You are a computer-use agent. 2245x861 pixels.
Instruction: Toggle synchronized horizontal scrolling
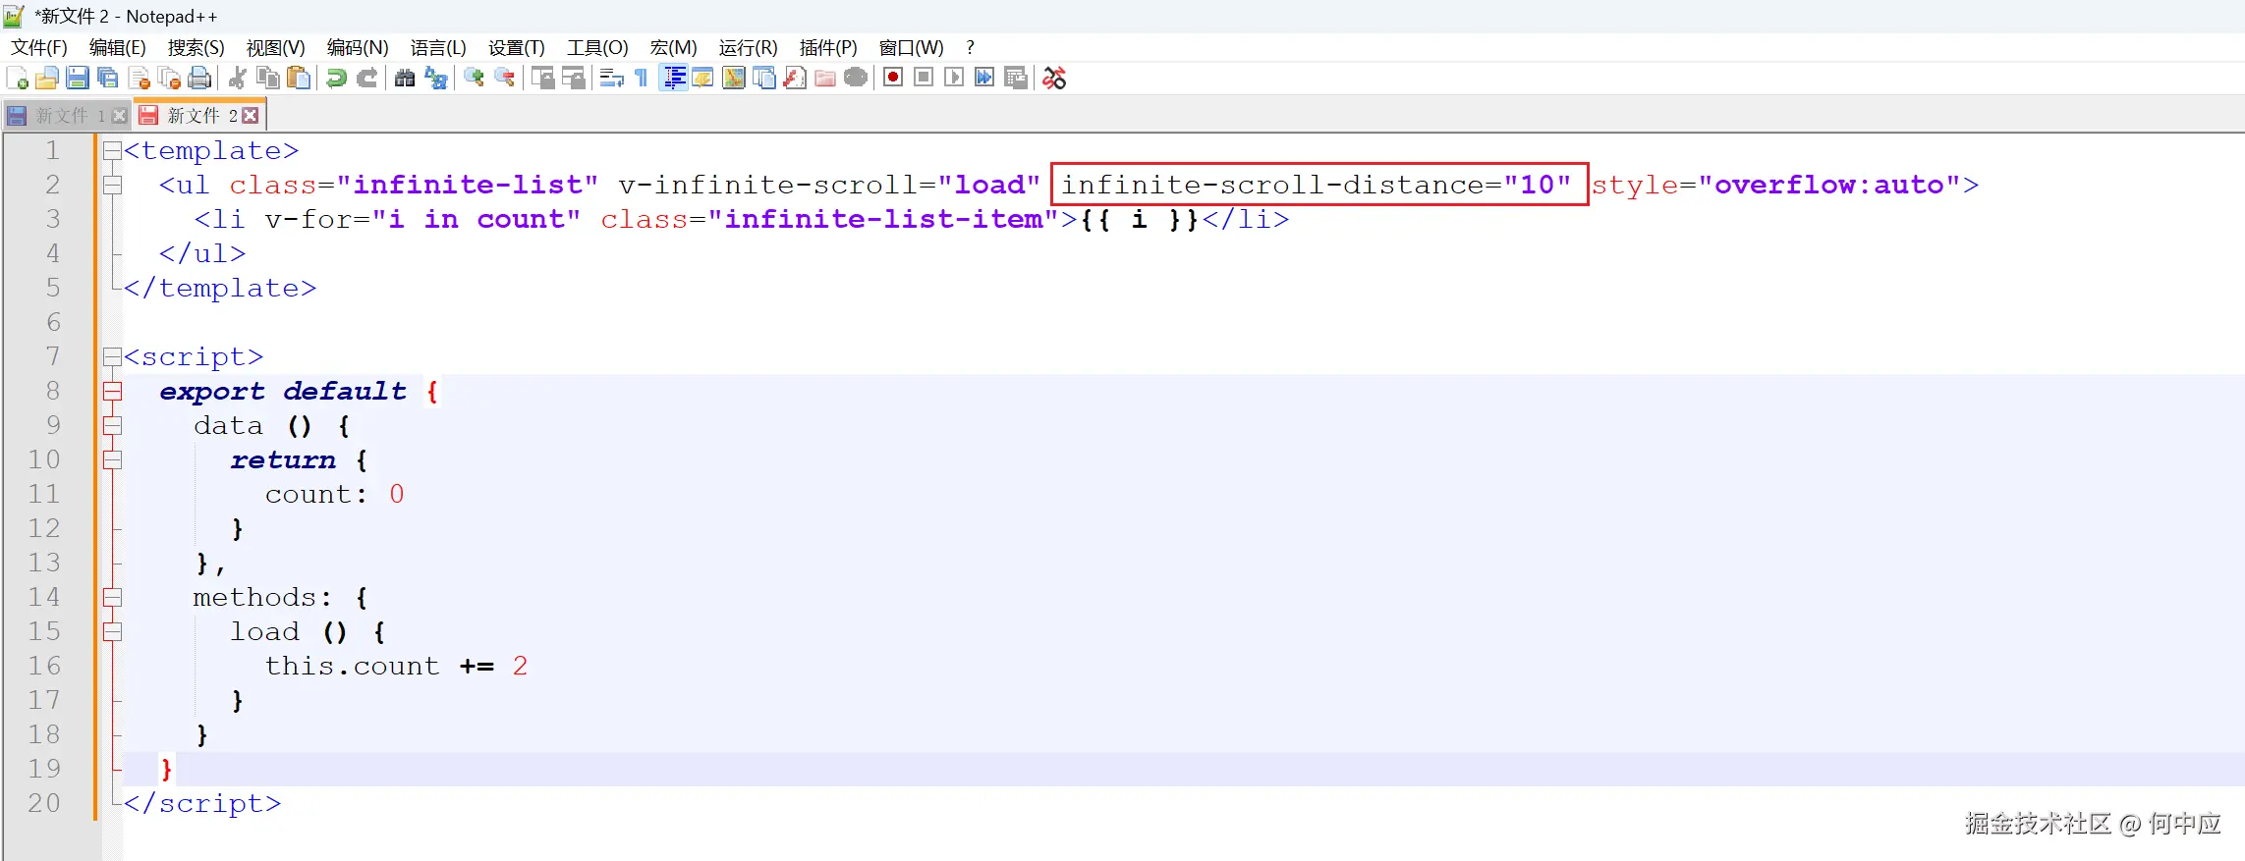point(573,79)
